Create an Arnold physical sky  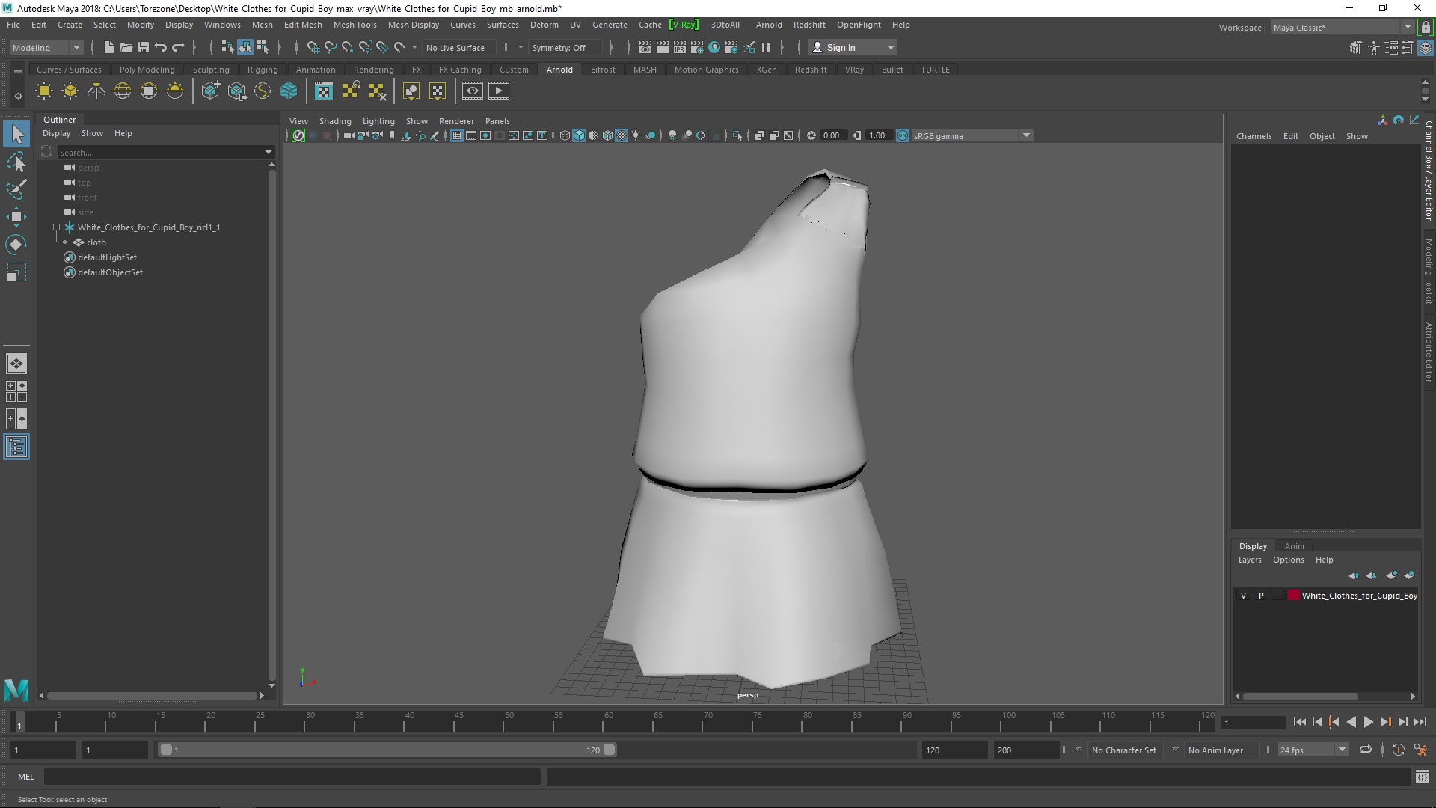[175, 91]
